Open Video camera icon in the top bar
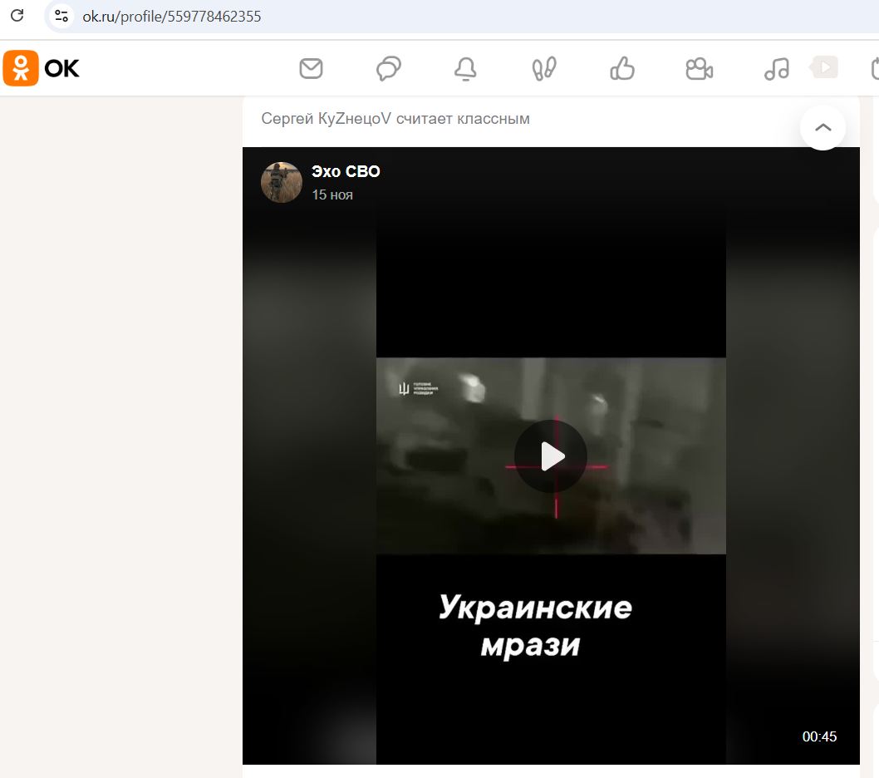Viewport: 879px width, 778px height. click(699, 69)
